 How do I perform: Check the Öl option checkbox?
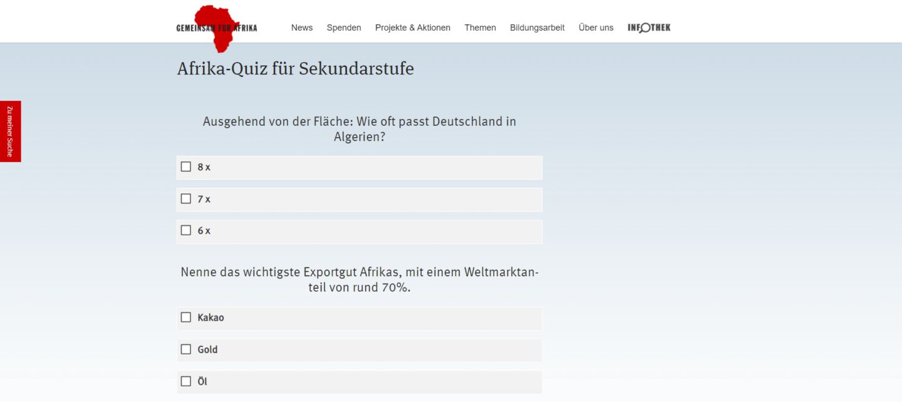(x=186, y=381)
